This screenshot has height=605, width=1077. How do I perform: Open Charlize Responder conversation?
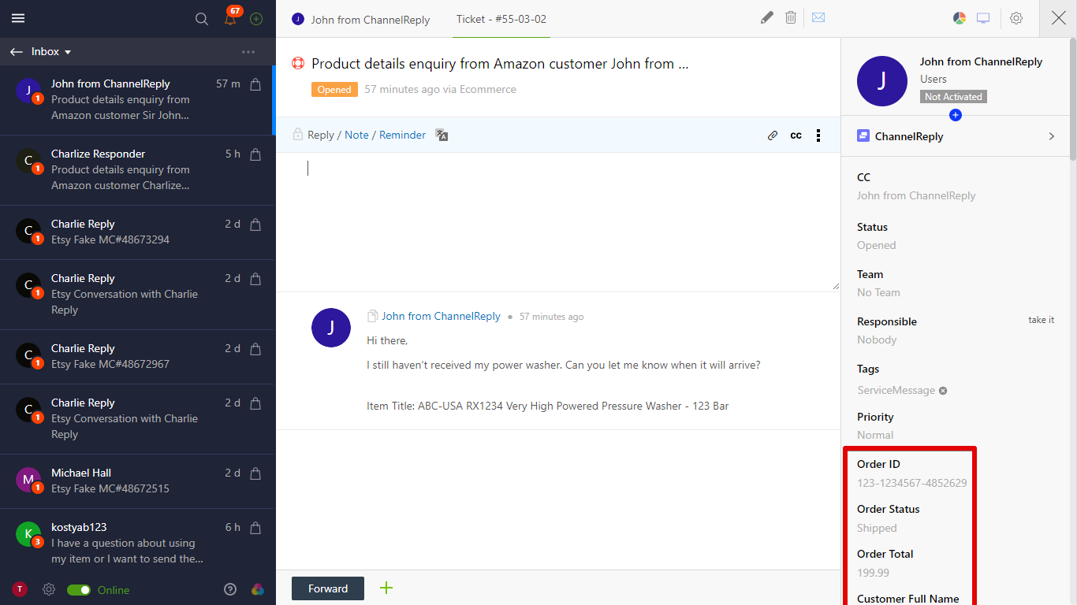[137, 170]
